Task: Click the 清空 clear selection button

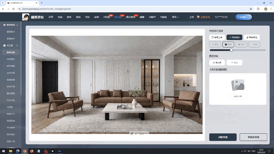Action: (234, 62)
